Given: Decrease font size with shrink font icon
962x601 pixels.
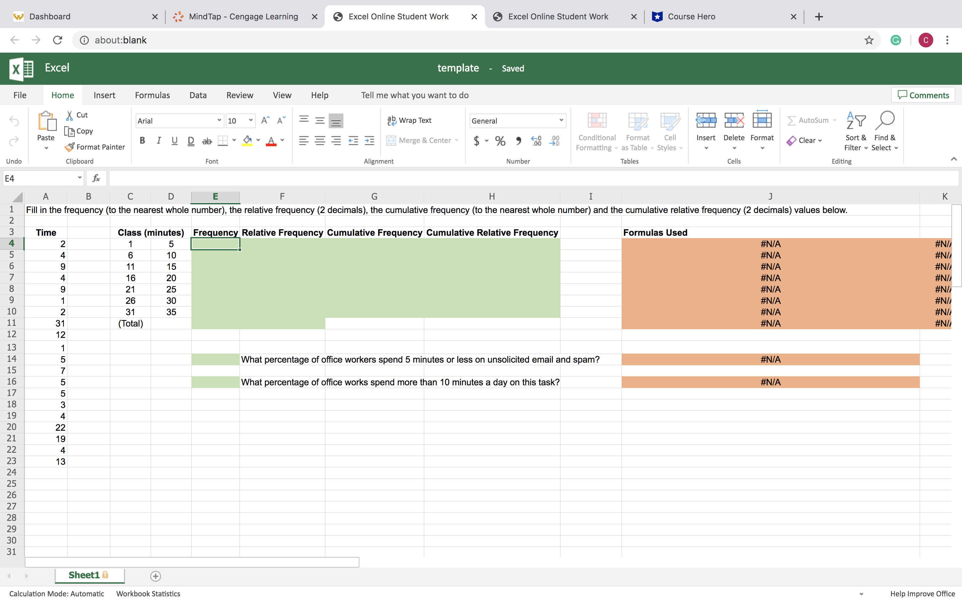Looking at the screenshot, I should click(281, 121).
